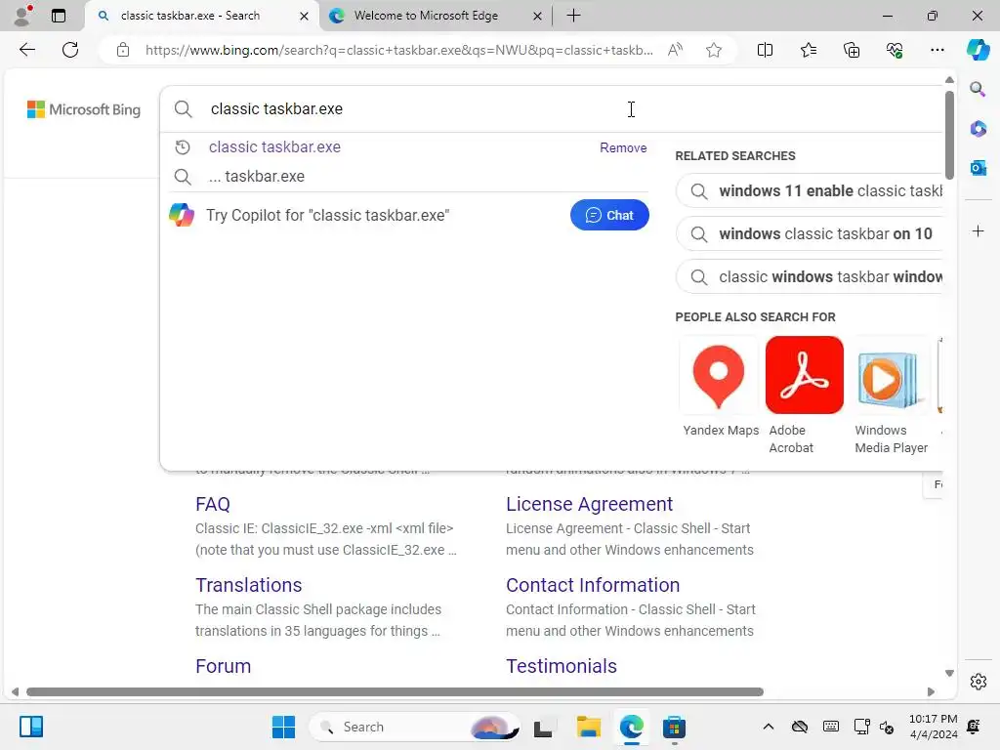Click 'Try Copilot for classic taskbar.exe'
1000x750 pixels.
[x=327, y=216]
